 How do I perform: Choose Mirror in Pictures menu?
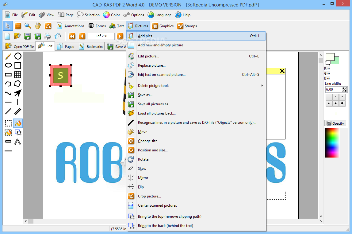coord(196,178)
